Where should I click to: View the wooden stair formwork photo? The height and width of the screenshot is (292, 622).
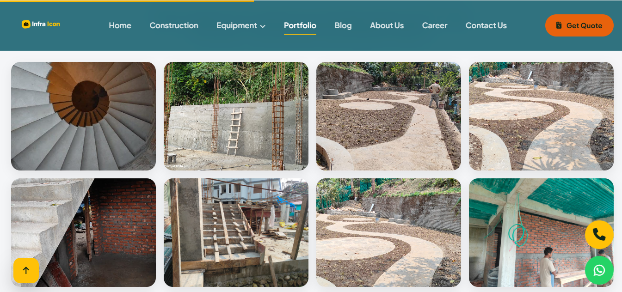point(236,232)
